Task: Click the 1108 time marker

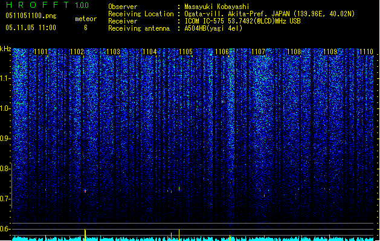Action: (x=294, y=52)
